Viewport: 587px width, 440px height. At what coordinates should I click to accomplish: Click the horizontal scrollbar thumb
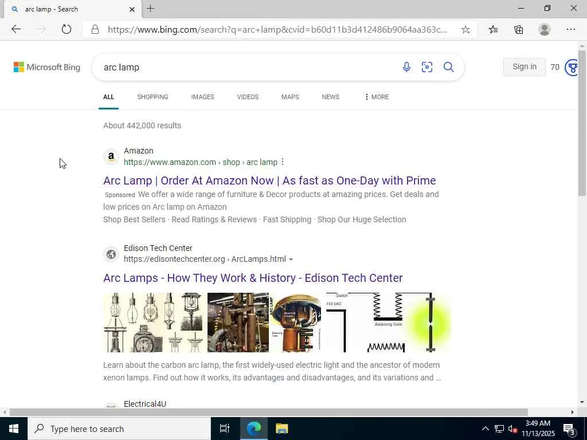coord(268,412)
